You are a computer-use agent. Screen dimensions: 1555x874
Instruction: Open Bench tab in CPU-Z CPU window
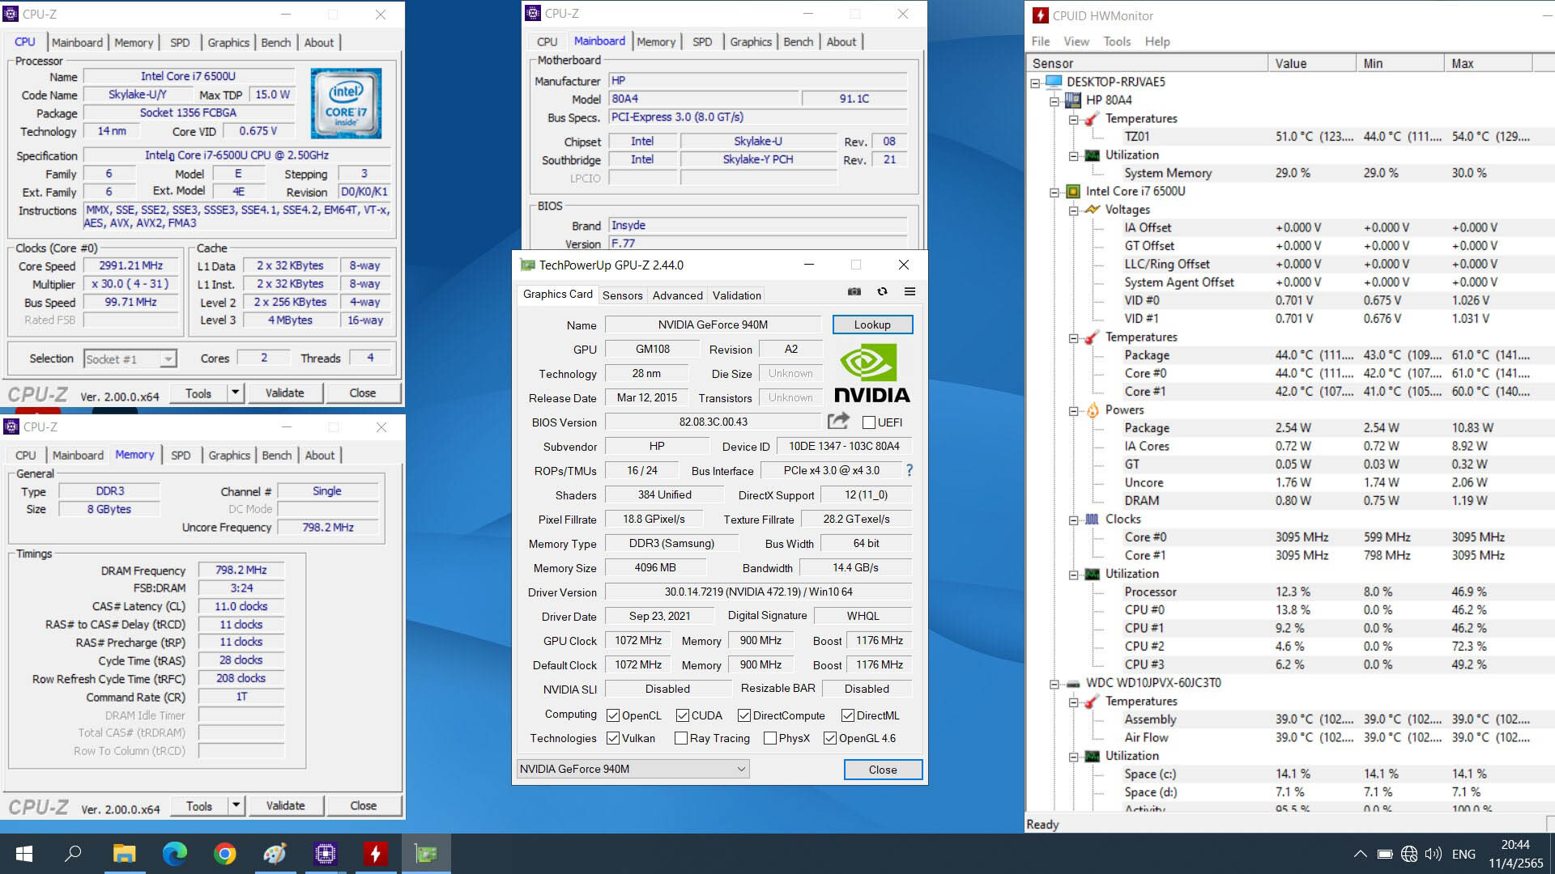[275, 43]
